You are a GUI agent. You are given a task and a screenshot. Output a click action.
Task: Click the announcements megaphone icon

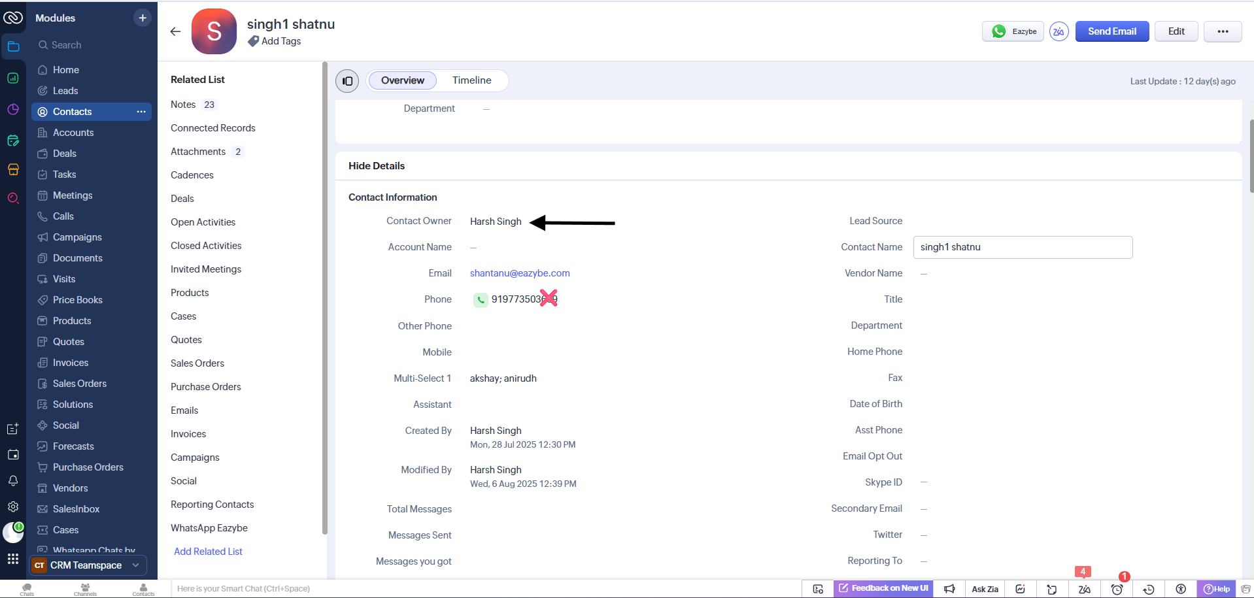(x=949, y=589)
